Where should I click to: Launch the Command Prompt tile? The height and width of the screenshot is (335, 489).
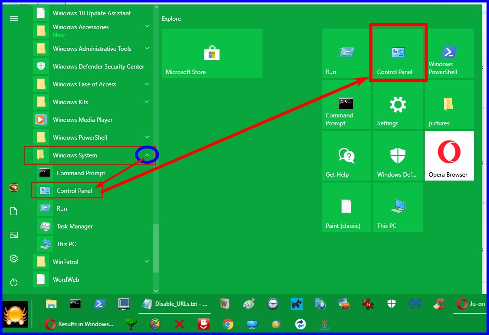coord(346,105)
